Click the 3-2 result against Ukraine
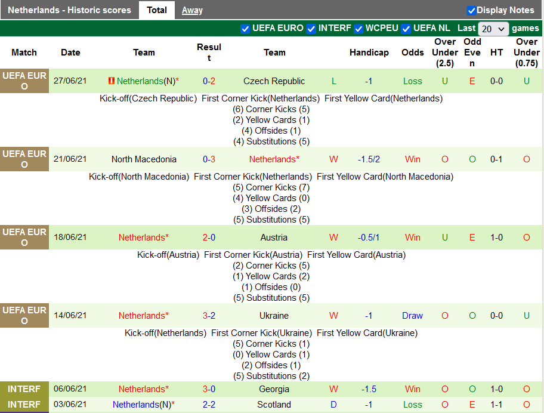The image size is (544, 413). click(209, 316)
